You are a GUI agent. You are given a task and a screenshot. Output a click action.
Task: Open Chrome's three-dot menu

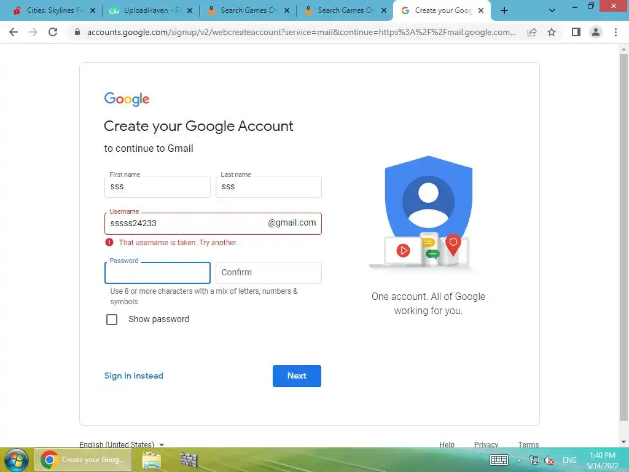[615, 32]
